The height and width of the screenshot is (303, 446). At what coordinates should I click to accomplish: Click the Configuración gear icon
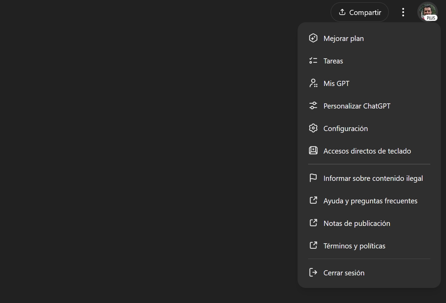point(313,128)
